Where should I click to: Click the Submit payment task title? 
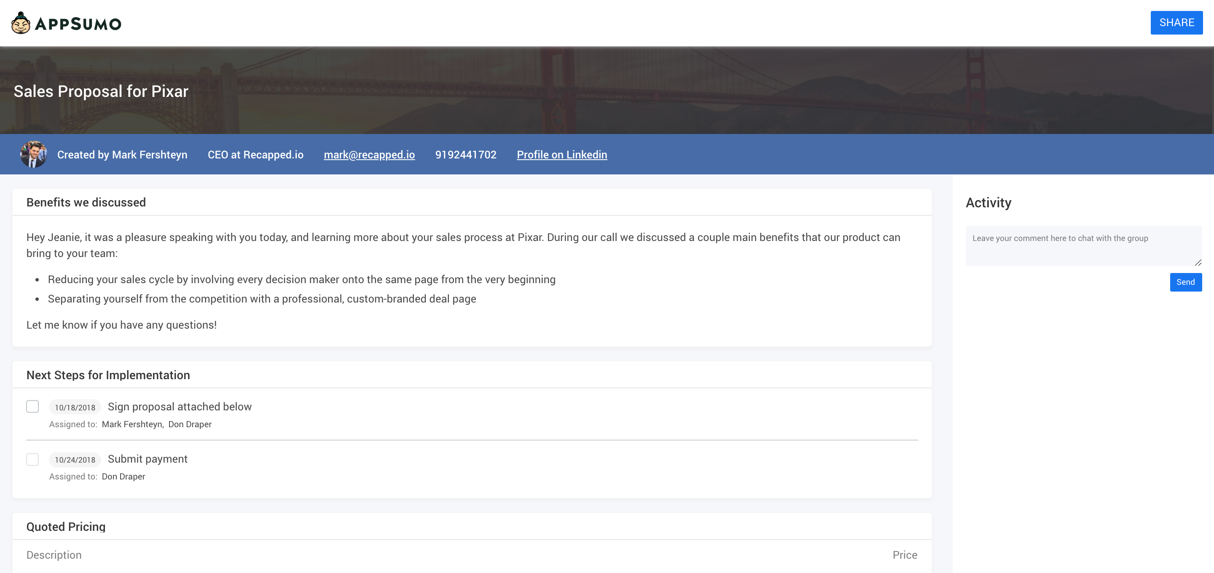coord(148,459)
